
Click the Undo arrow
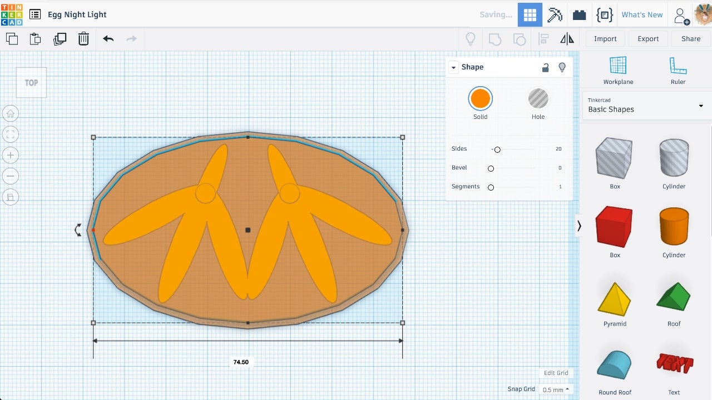(108, 39)
